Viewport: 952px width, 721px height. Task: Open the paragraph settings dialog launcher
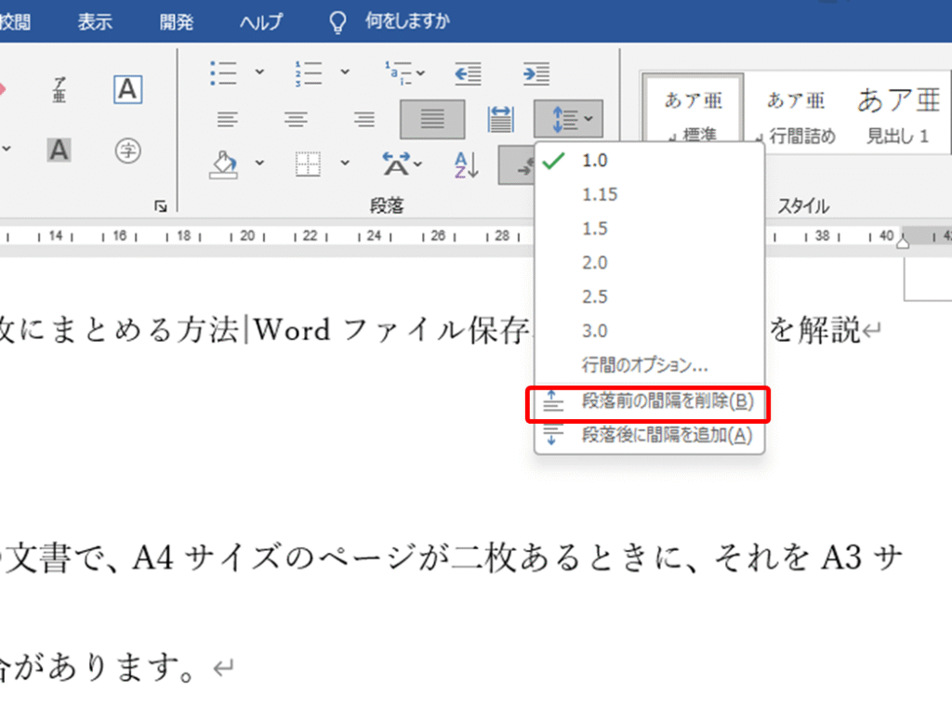(x=161, y=206)
